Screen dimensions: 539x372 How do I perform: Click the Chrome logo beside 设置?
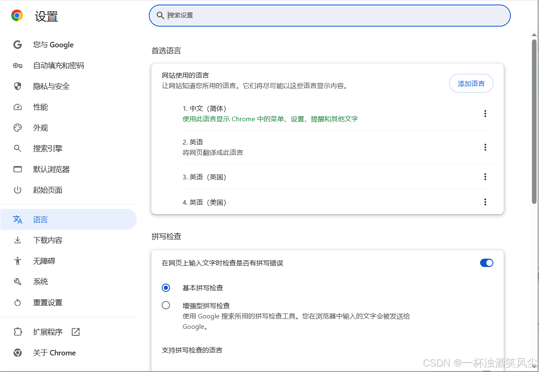pos(17,16)
